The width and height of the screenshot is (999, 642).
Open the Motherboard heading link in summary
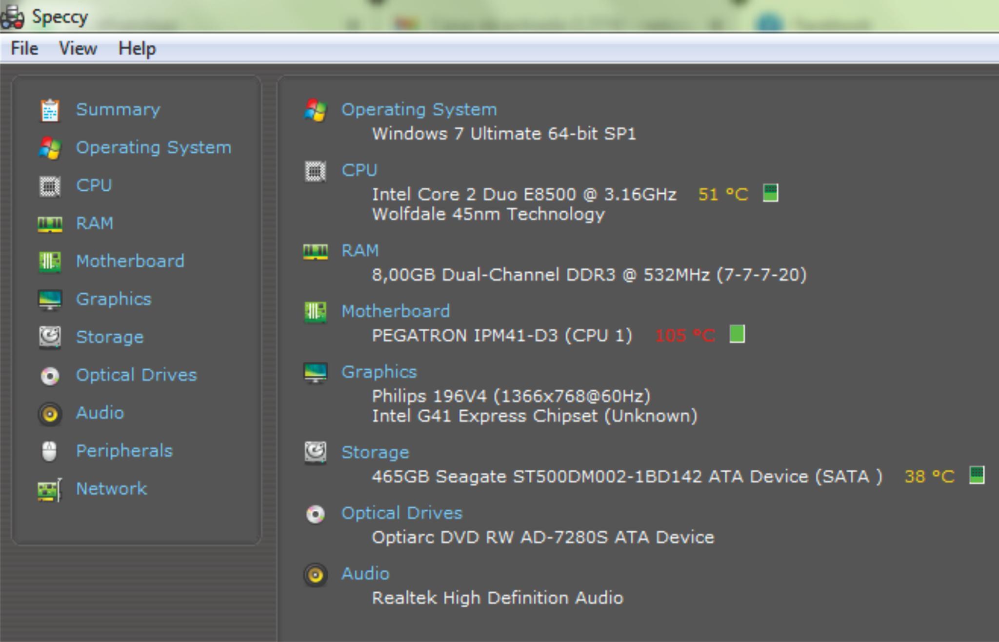[396, 311]
